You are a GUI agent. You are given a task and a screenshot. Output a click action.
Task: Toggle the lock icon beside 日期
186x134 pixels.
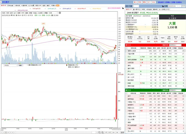[x=163, y=6]
